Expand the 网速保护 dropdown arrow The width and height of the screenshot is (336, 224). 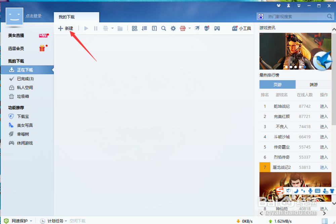[x=31, y=221]
